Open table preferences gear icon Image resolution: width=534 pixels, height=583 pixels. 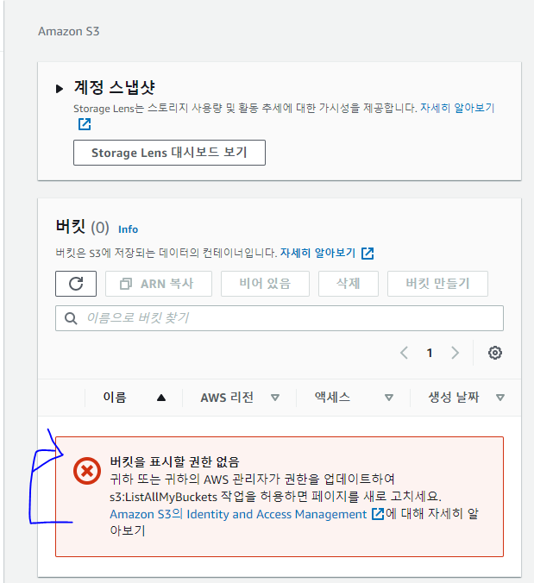pos(495,353)
